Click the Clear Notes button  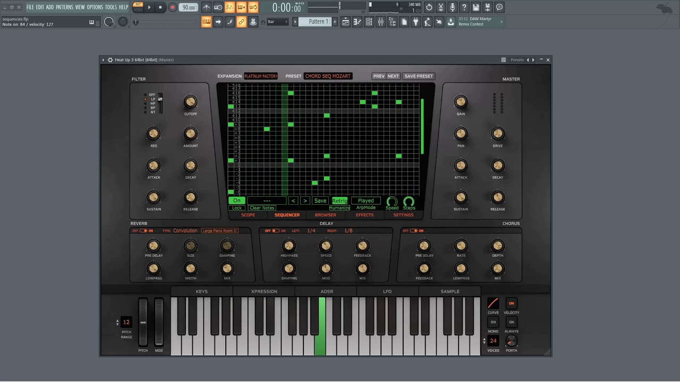tap(262, 208)
